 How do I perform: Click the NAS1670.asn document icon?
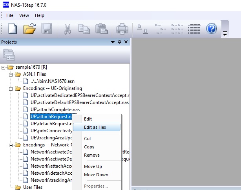26,81
